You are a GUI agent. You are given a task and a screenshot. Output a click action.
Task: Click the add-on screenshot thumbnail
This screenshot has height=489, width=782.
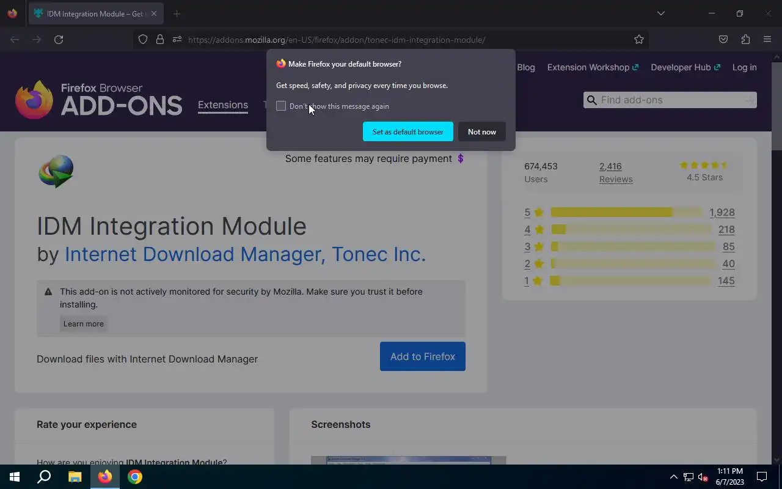point(409,460)
